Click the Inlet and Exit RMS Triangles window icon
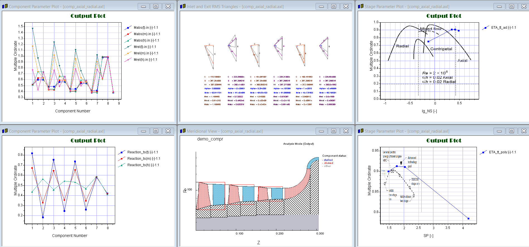Screen dimensions: 529x247 tap(183, 6)
